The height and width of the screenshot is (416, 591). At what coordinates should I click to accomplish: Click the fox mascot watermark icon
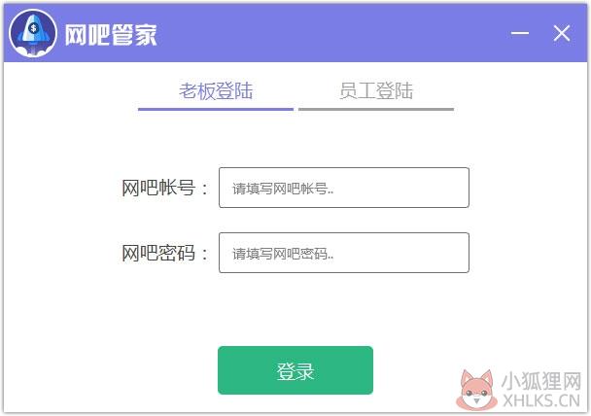pyautogui.click(x=476, y=390)
